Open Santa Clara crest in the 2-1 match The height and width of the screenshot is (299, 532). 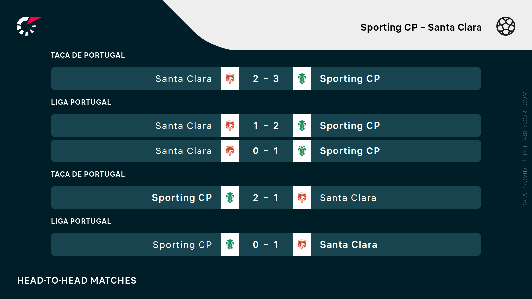pos(302,198)
